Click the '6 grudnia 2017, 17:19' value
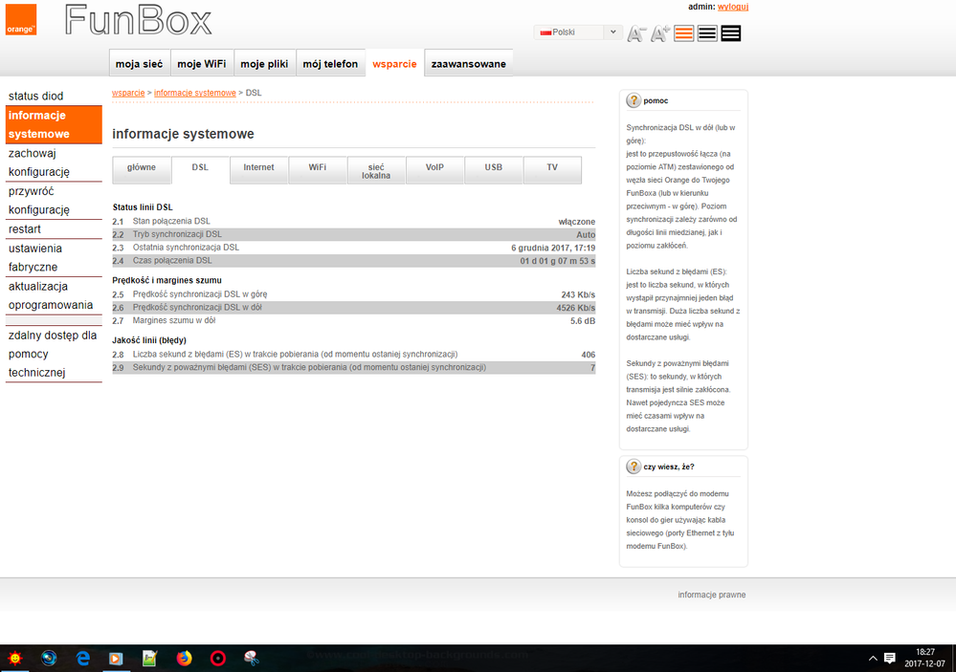The height and width of the screenshot is (672, 956). click(x=553, y=248)
